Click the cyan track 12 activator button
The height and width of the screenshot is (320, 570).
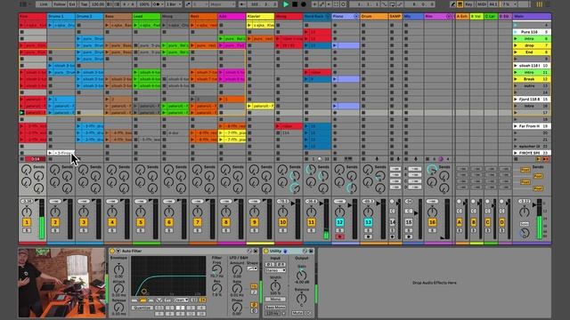[x=340, y=222]
